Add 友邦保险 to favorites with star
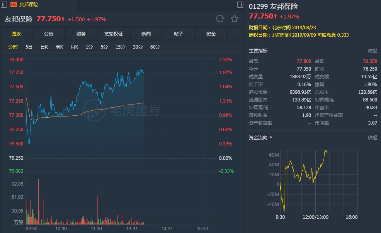This screenshot has width=381, height=233. (x=234, y=19)
